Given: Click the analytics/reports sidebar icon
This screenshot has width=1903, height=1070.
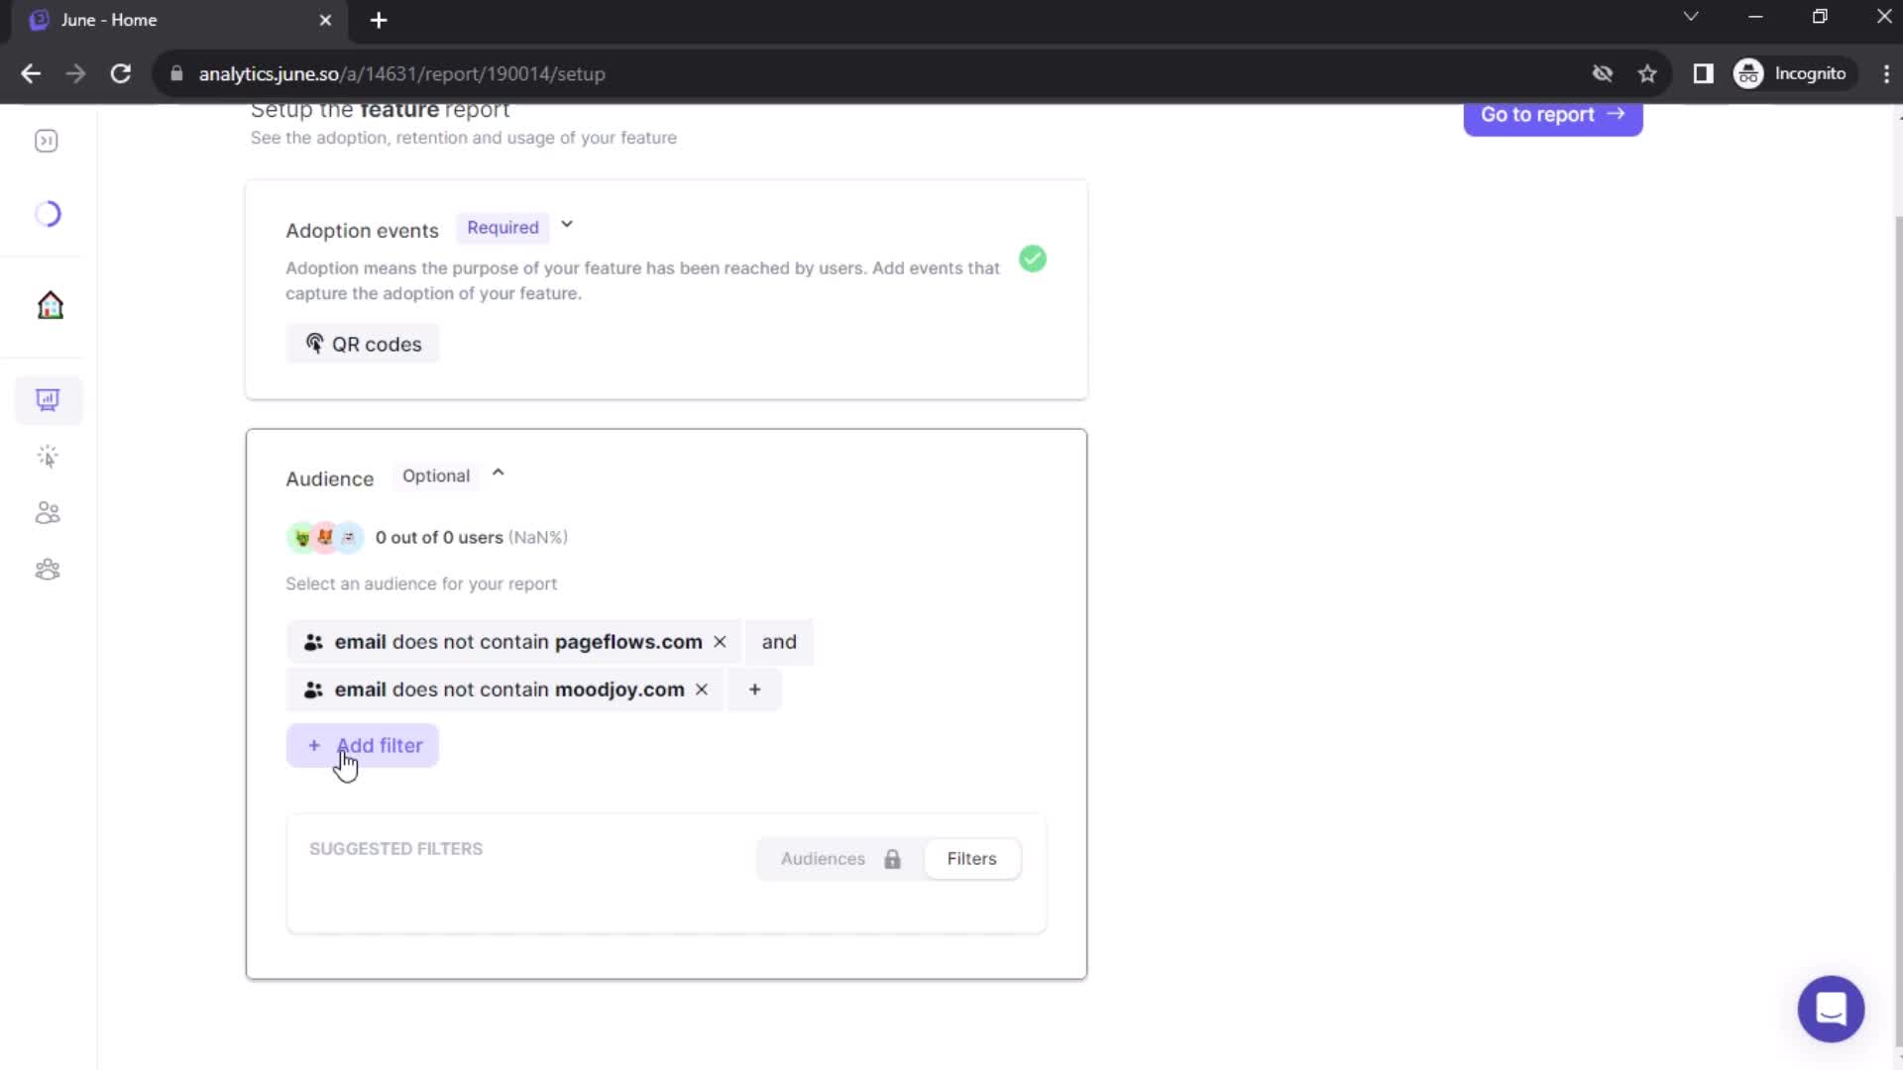Looking at the screenshot, I should [x=49, y=400].
